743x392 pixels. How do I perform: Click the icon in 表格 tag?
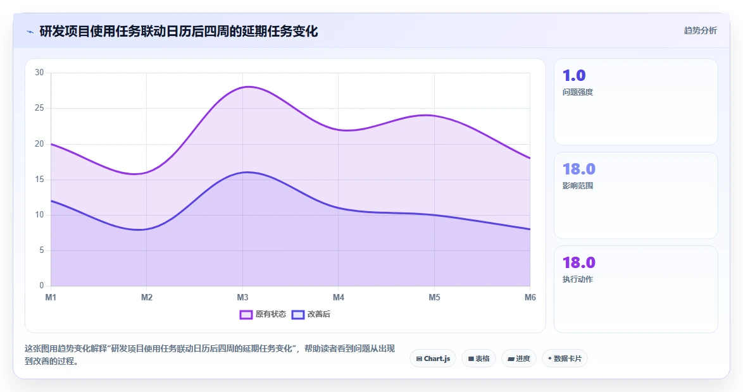471,359
